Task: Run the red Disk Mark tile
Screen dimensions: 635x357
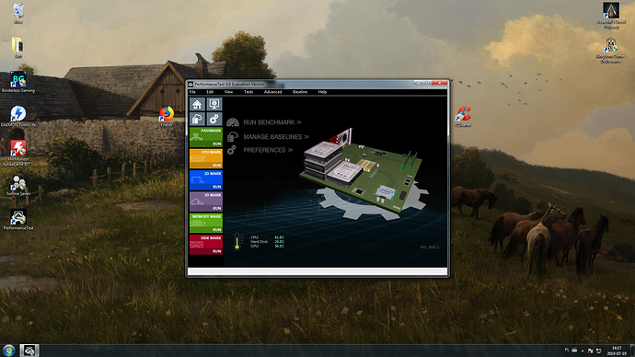Action: [x=206, y=245]
